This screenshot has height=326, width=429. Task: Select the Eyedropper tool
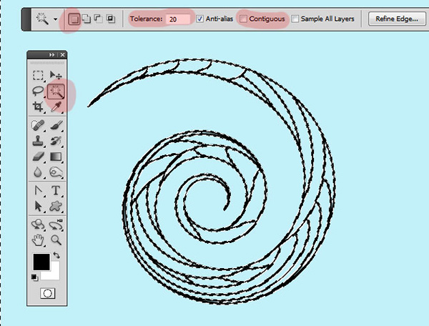[x=56, y=107]
